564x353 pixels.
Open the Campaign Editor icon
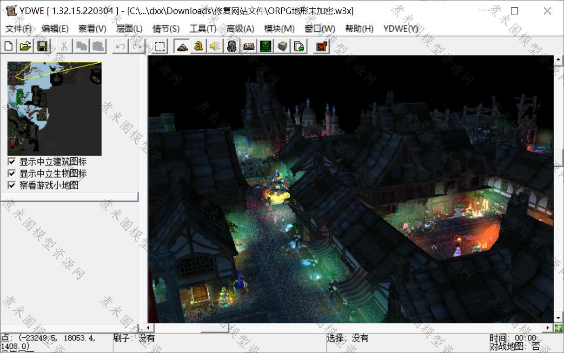click(x=248, y=46)
